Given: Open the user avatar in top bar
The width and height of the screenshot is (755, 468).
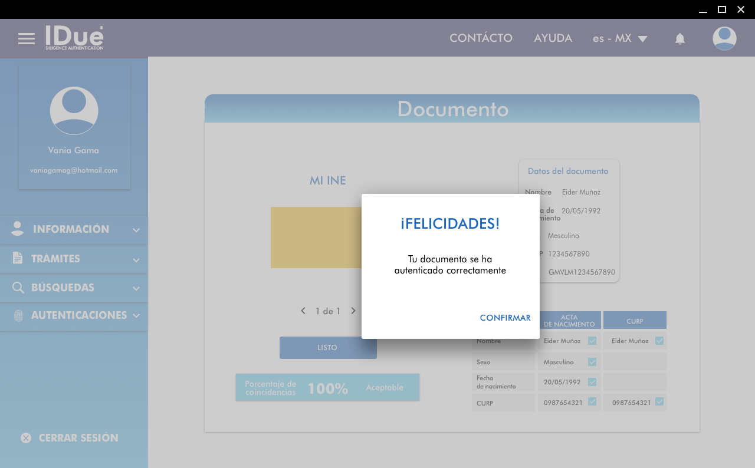Looking at the screenshot, I should coord(724,39).
